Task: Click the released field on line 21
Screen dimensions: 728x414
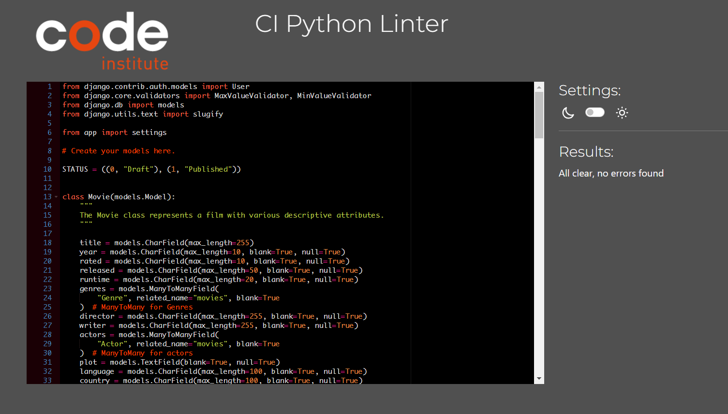Action: [221, 270]
